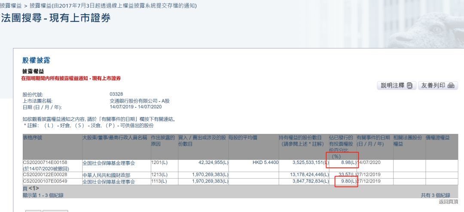The width and height of the screenshot is (464, 212).
Task: Click the 說明注釋 button
Action: click(x=397, y=86)
